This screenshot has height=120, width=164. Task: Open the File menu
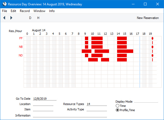5,11
